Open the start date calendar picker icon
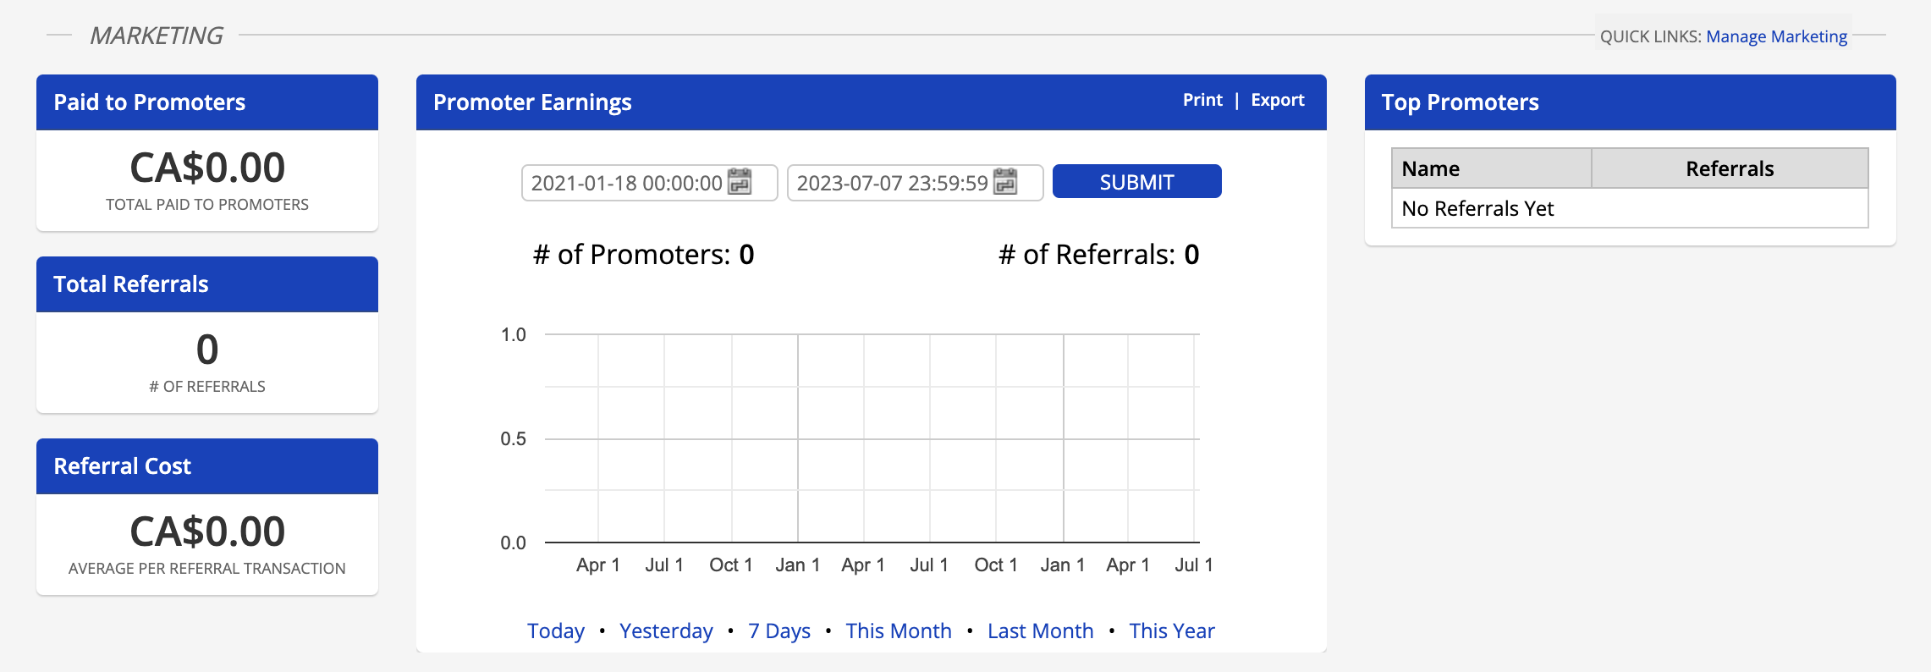This screenshot has height=672, width=1931. coord(740,182)
